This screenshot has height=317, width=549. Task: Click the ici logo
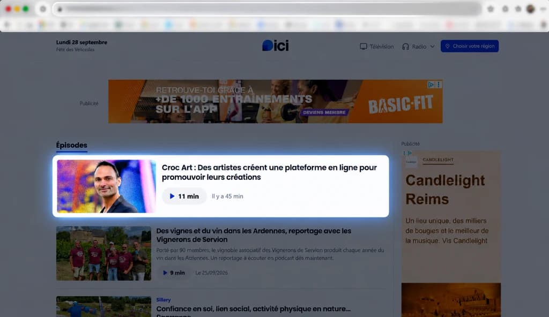(275, 46)
